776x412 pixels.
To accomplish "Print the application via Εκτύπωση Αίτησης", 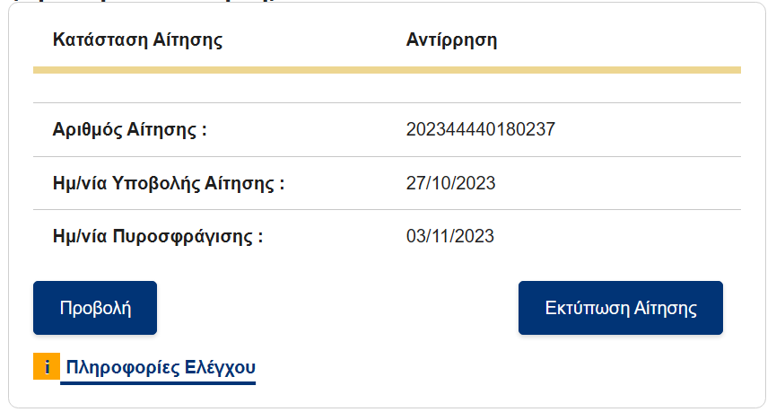I will click(x=621, y=308).
